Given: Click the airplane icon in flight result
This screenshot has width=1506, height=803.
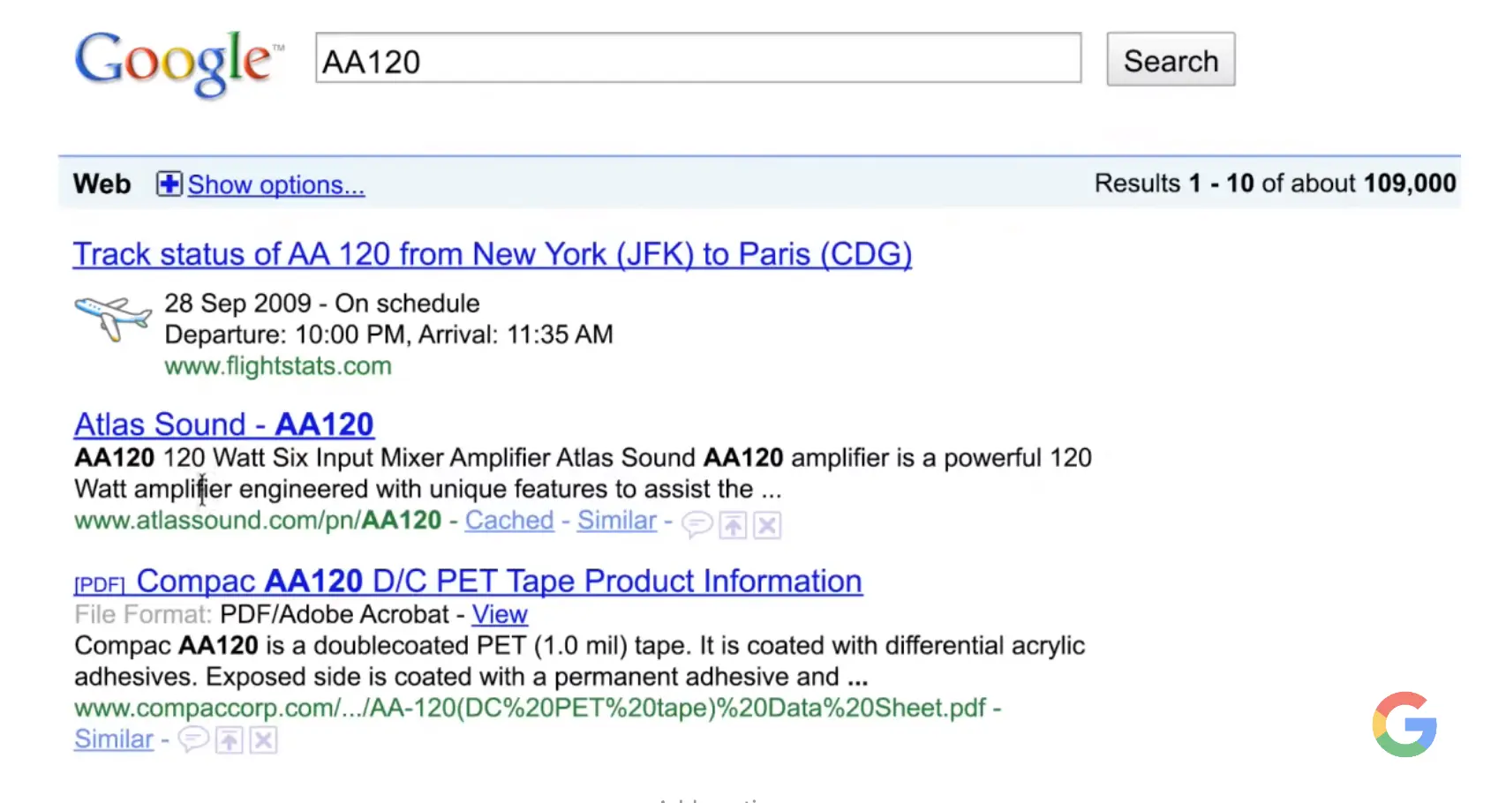Looking at the screenshot, I should pos(113,318).
